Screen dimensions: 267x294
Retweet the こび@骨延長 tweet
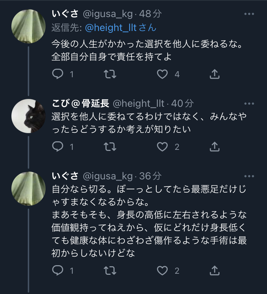point(110,147)
